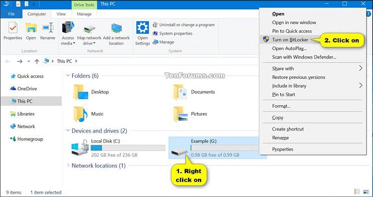Open Customize Quick Access Toolbar dropdown
This screenshot has width=373, height=197.
point(34,4)
